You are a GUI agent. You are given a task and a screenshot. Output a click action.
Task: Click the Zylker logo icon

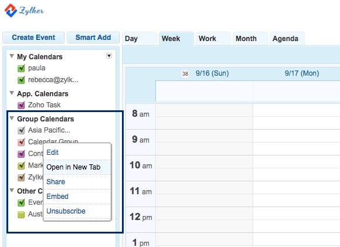[11, 10]
